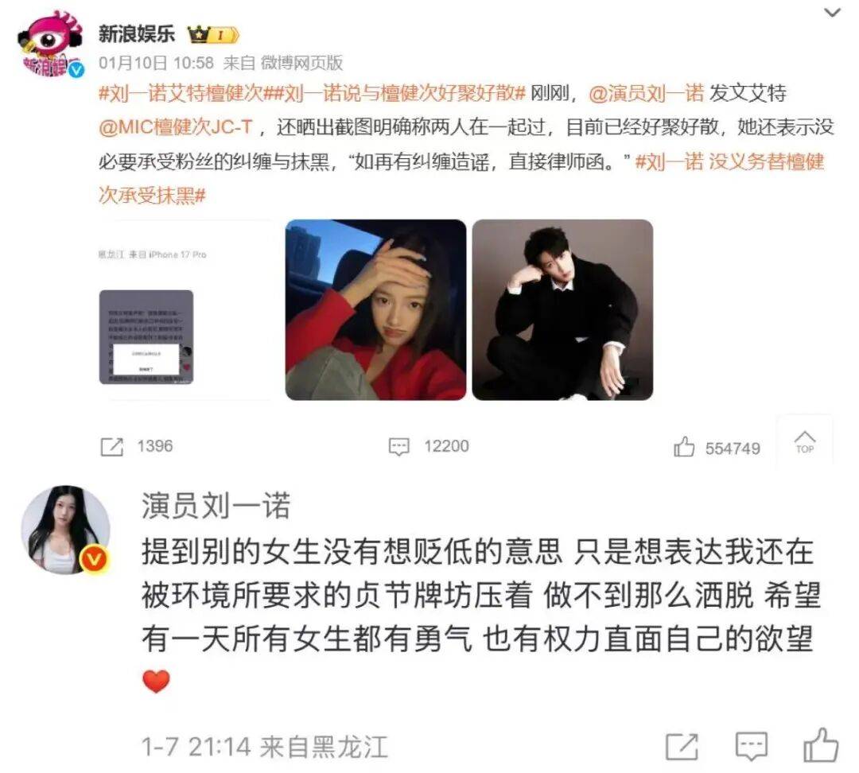Open hashtag #刘一诺说与檀健次好聚好散#
Screen dimensions: 859x773
[x=395, y=93]
